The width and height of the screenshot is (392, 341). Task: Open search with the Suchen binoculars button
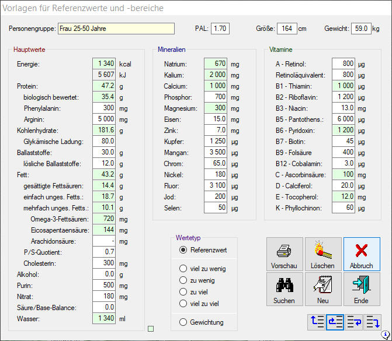tap(285, 289)
